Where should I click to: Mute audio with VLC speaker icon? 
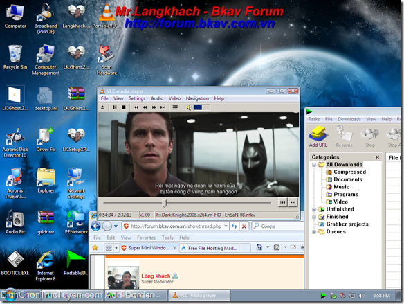click(189, 107)
